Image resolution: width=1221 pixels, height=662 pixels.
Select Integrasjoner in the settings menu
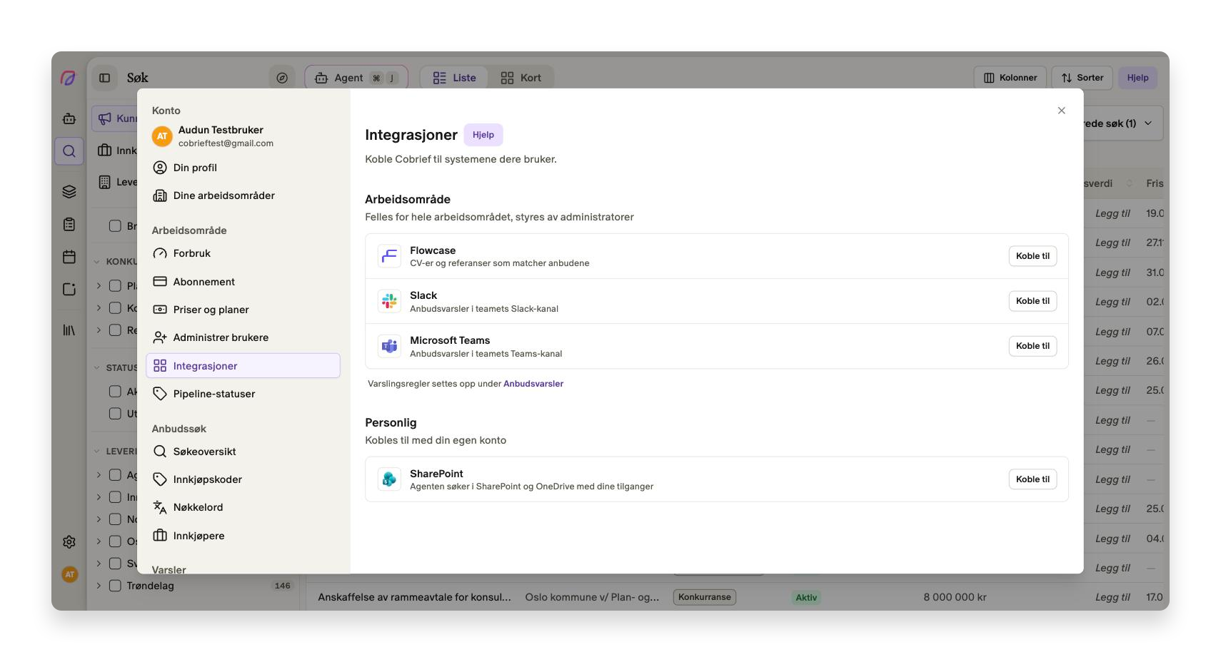243,366
